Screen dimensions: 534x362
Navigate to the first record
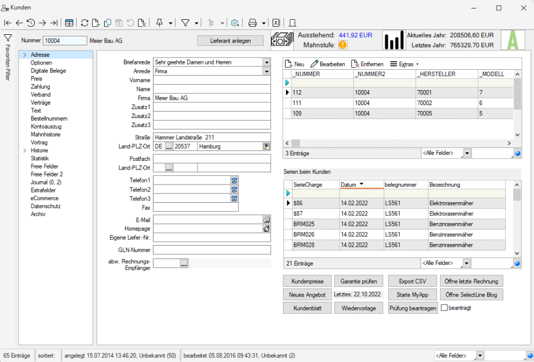[7, 23]
